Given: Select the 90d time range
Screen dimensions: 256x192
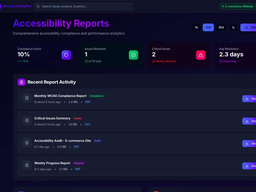Looking at the screenshot, I should click(221, 27).
